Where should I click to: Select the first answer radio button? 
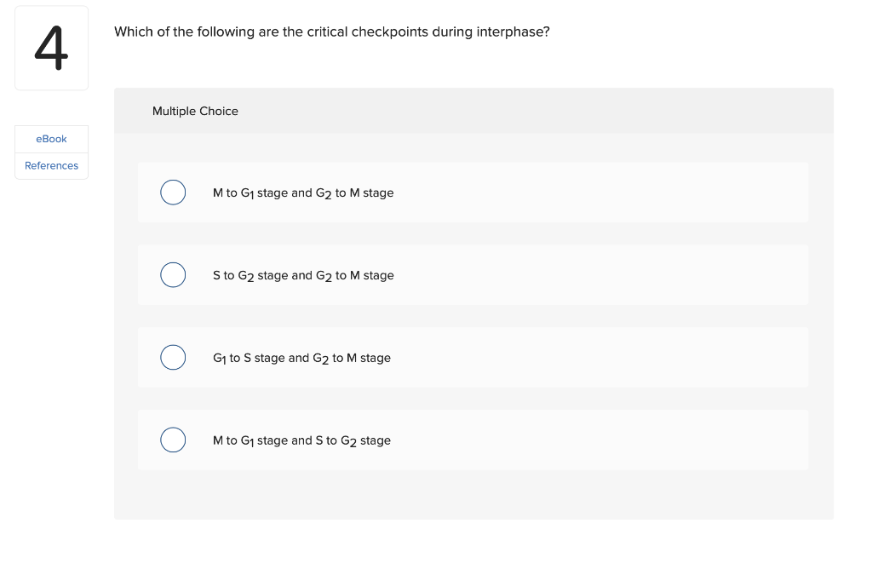click(x=173, y=193)
